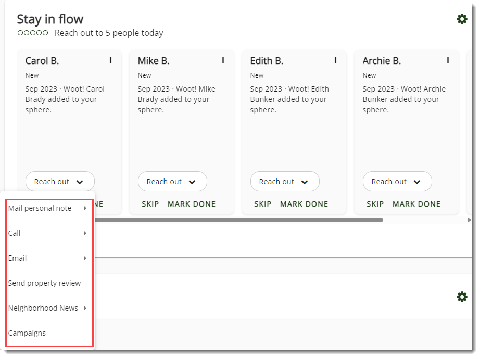Select Campaigns from the reach out menu
This screenshot has width=480, height=358.
(x=27, y=333)
